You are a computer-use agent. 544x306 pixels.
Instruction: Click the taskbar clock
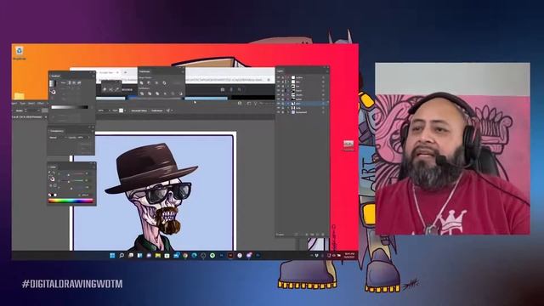pyautogui.click(x=348, y=256)
